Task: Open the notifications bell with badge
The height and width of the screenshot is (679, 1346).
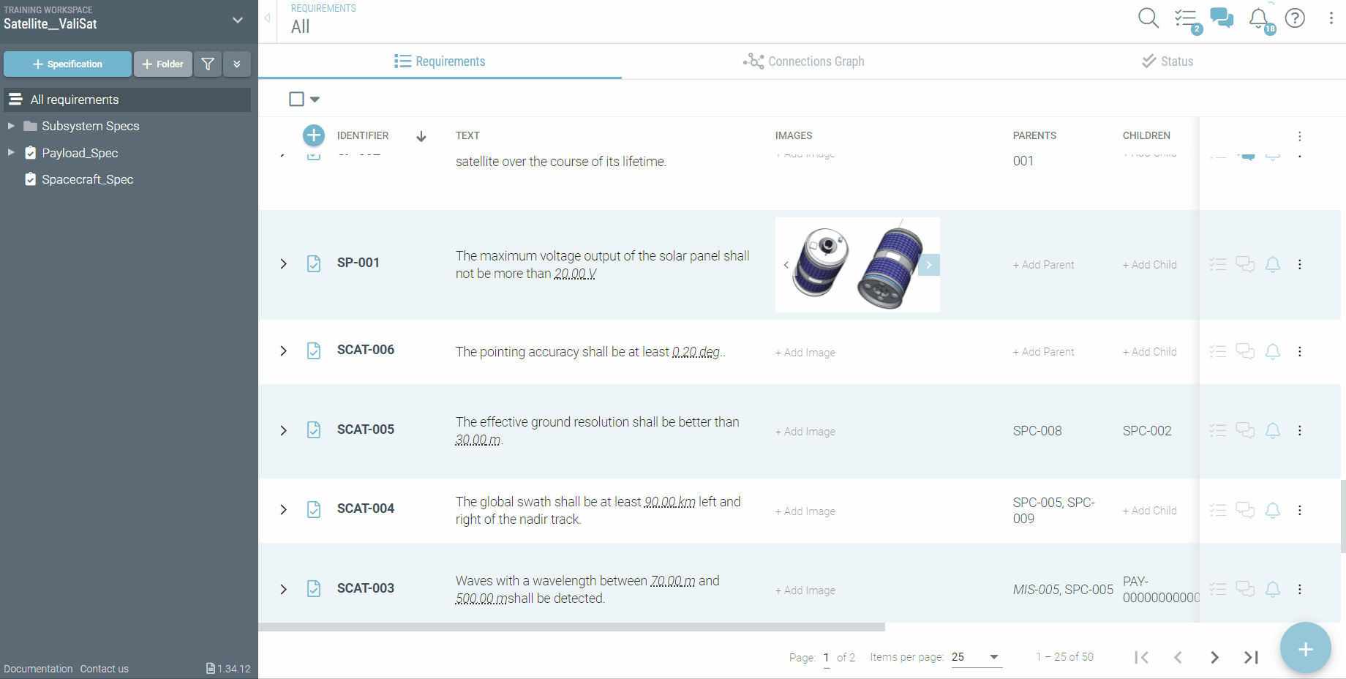Action: [x=1259, y=18]
